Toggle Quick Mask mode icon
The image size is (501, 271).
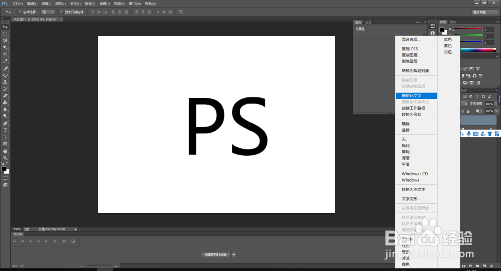[x=5, y=178]
